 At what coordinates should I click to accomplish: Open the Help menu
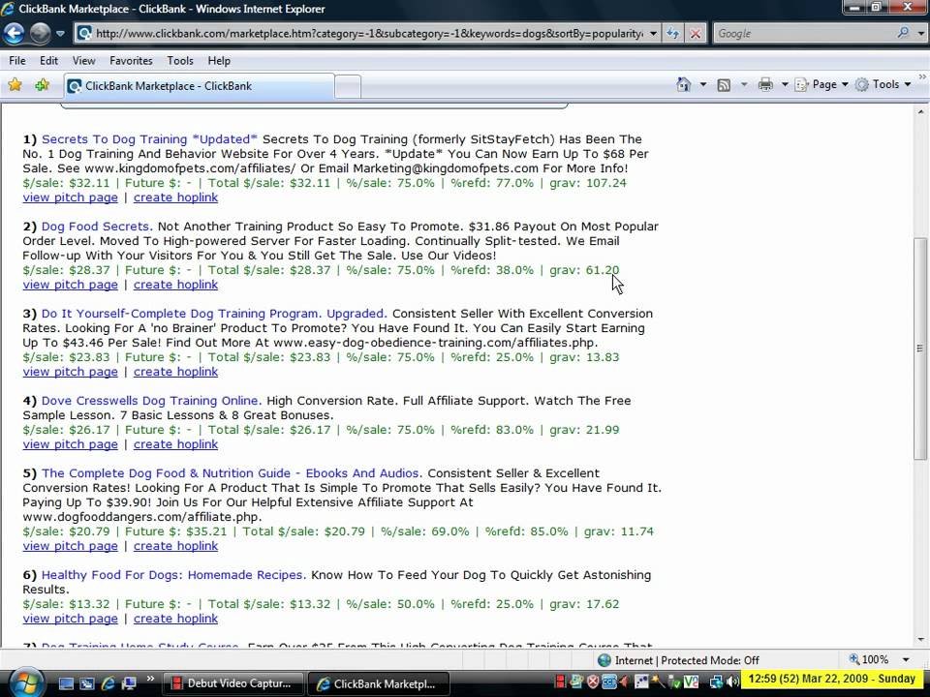point(219,60)
